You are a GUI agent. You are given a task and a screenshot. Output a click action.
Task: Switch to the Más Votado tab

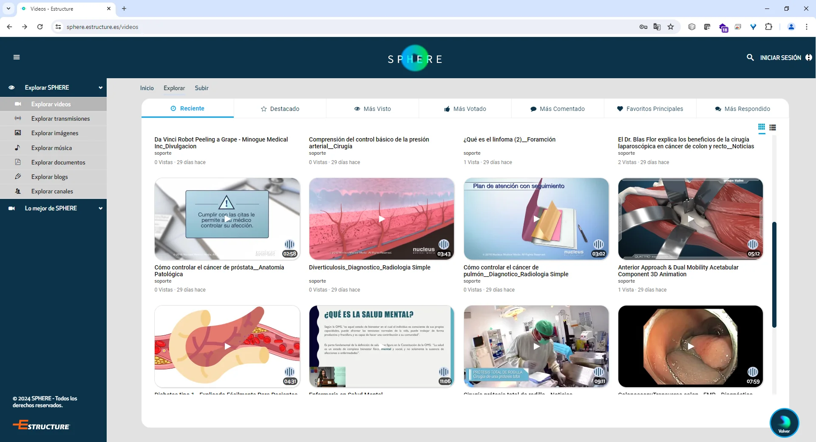point(465,109)
